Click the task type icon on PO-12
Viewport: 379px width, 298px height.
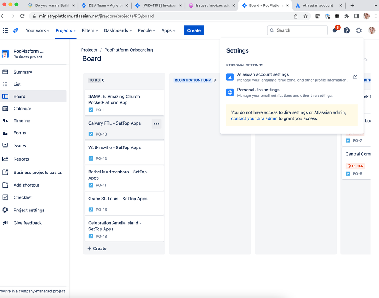point(91,158)
